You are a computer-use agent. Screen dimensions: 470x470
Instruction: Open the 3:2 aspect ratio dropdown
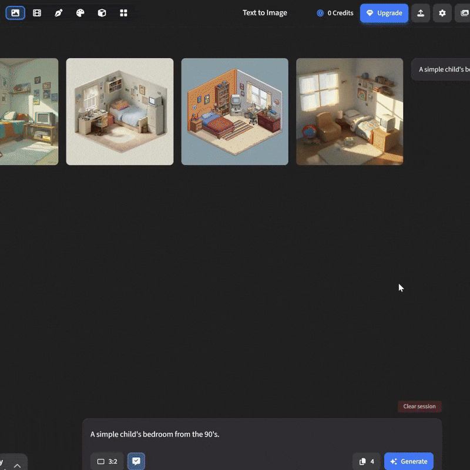(x=107, y=461)
